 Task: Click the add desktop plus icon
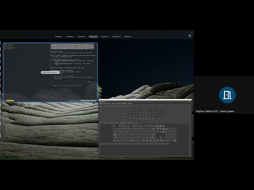coord(190,36)
